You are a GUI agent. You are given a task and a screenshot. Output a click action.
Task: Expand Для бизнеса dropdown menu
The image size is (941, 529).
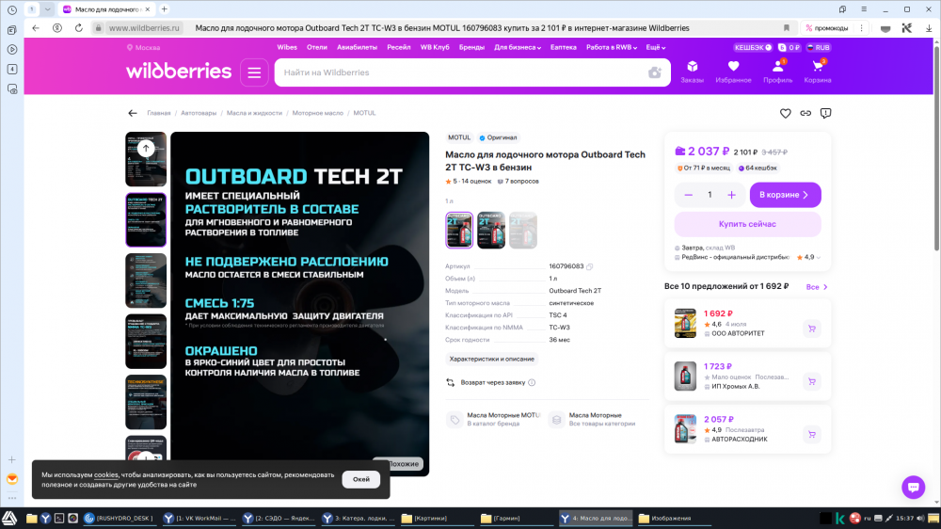tap(518, 47)
